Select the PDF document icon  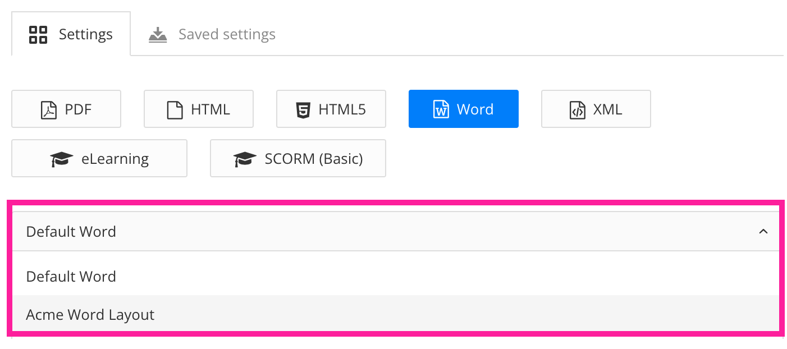49,109
